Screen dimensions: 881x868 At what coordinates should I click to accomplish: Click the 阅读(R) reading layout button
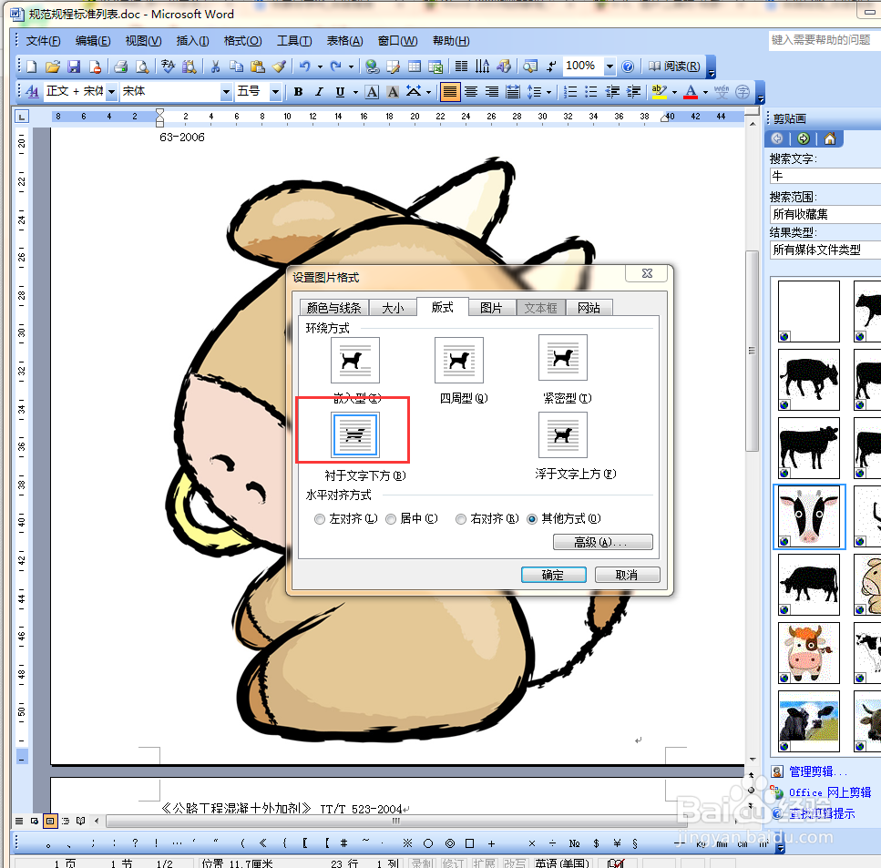[673, 66]
